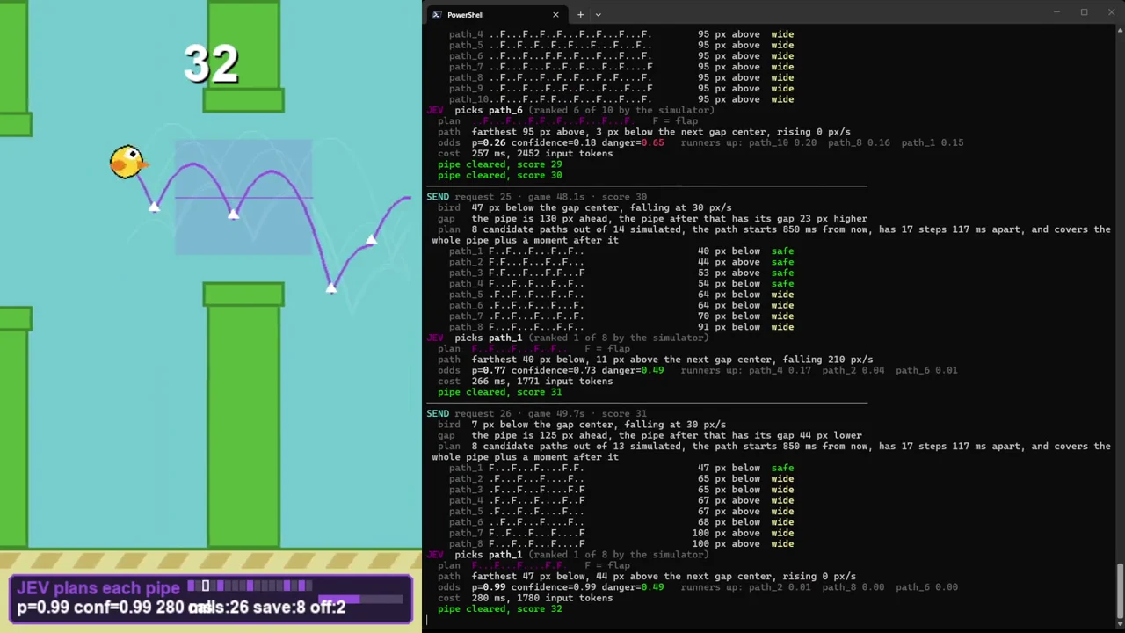Screen dimensions: 1125x633
Task: Click the "pipe cleared, score 29" line
Action: tap(499, 164)
